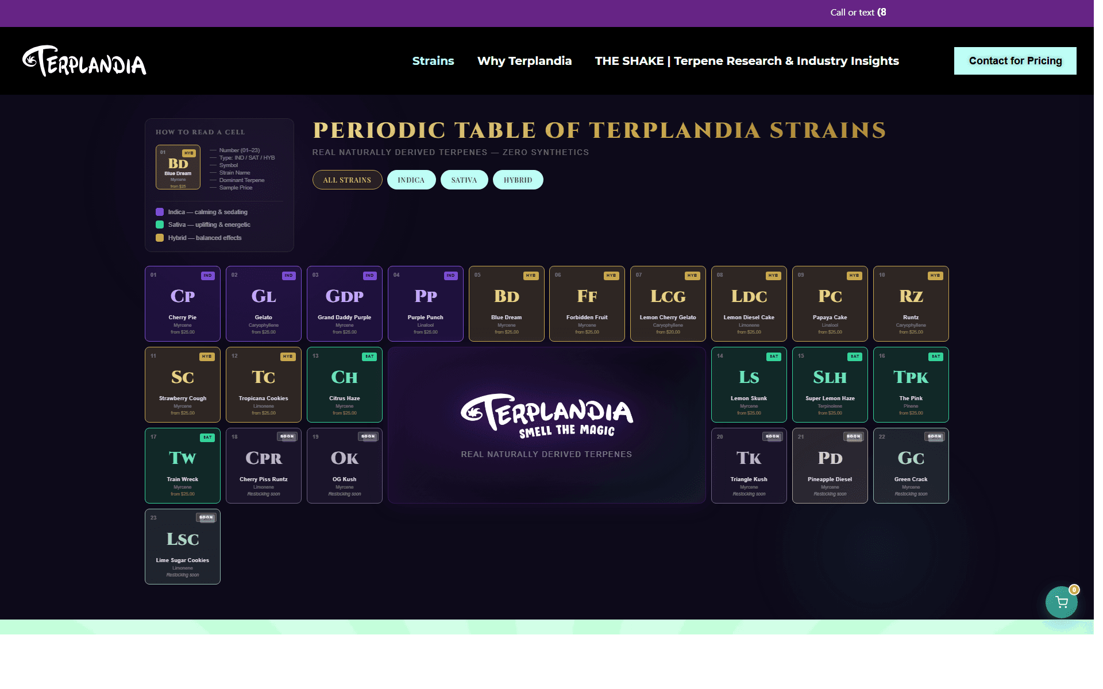Open the Strains nav item
This screenshot has height=689, width=1103.
[x=433, y=61]
